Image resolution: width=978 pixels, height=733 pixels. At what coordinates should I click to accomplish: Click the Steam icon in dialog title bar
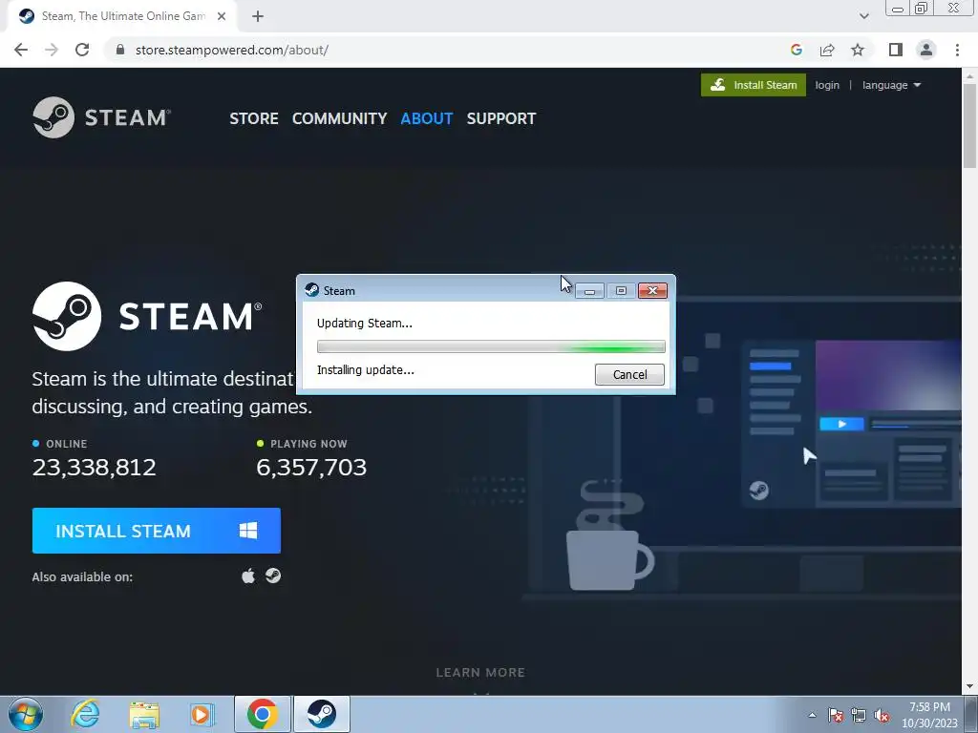tap(311, 290)
